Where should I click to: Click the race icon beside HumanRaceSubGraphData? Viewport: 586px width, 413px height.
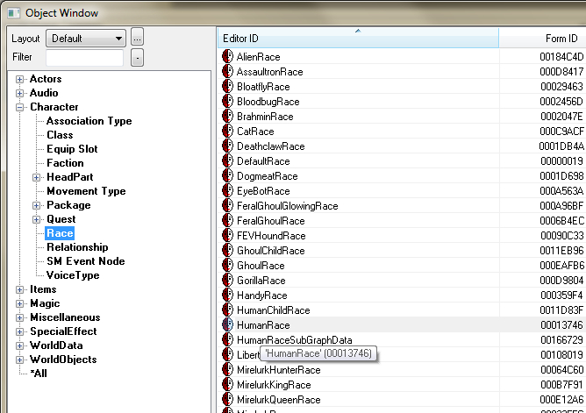click(227, 340)
